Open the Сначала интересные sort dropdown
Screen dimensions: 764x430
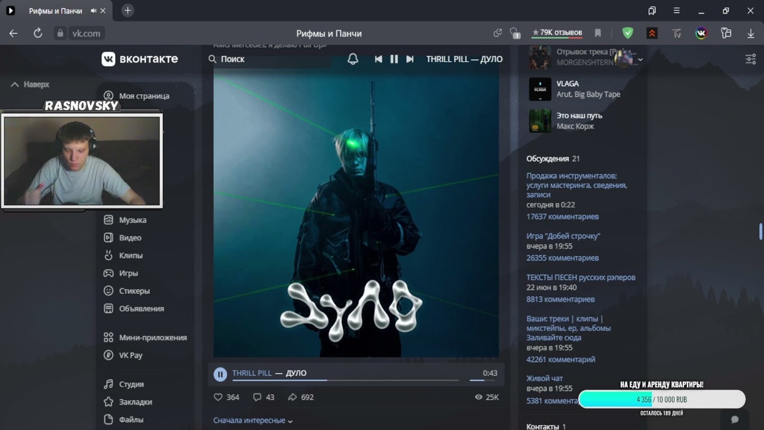coord(253,420)
